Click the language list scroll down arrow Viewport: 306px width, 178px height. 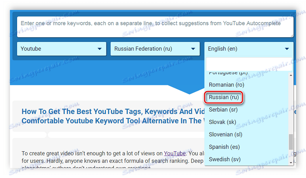point(291,162)
